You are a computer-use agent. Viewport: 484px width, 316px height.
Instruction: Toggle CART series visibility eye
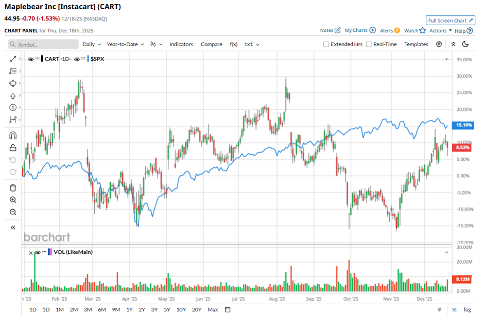[x=30, y=59]
